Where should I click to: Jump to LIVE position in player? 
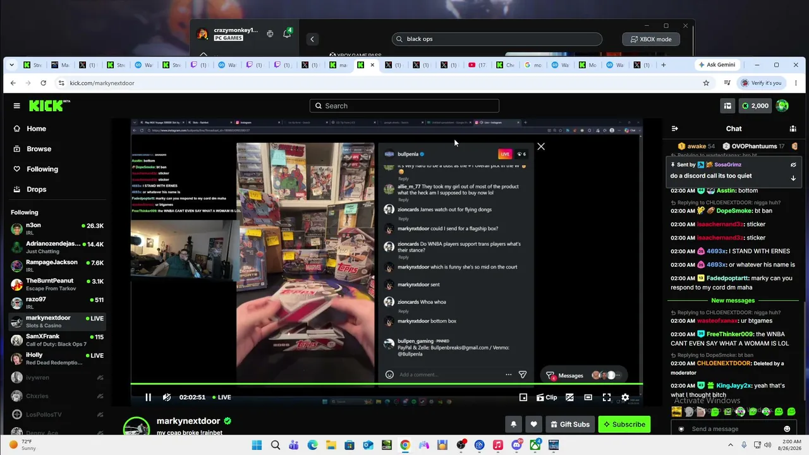(222, 397)
